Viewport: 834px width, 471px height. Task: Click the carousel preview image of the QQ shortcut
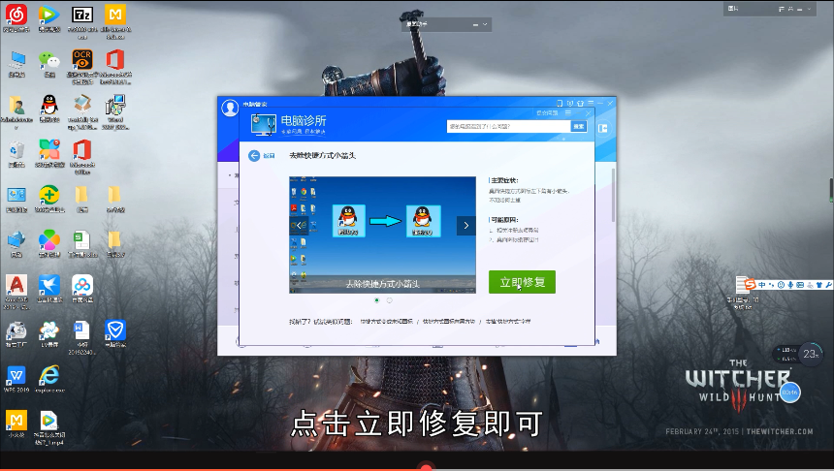click(382, 235)
